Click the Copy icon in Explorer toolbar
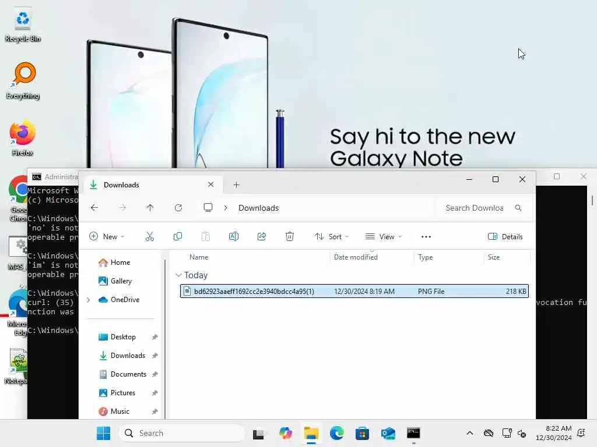This screenshot has height=447, width=597. click(x=177, y=236)
